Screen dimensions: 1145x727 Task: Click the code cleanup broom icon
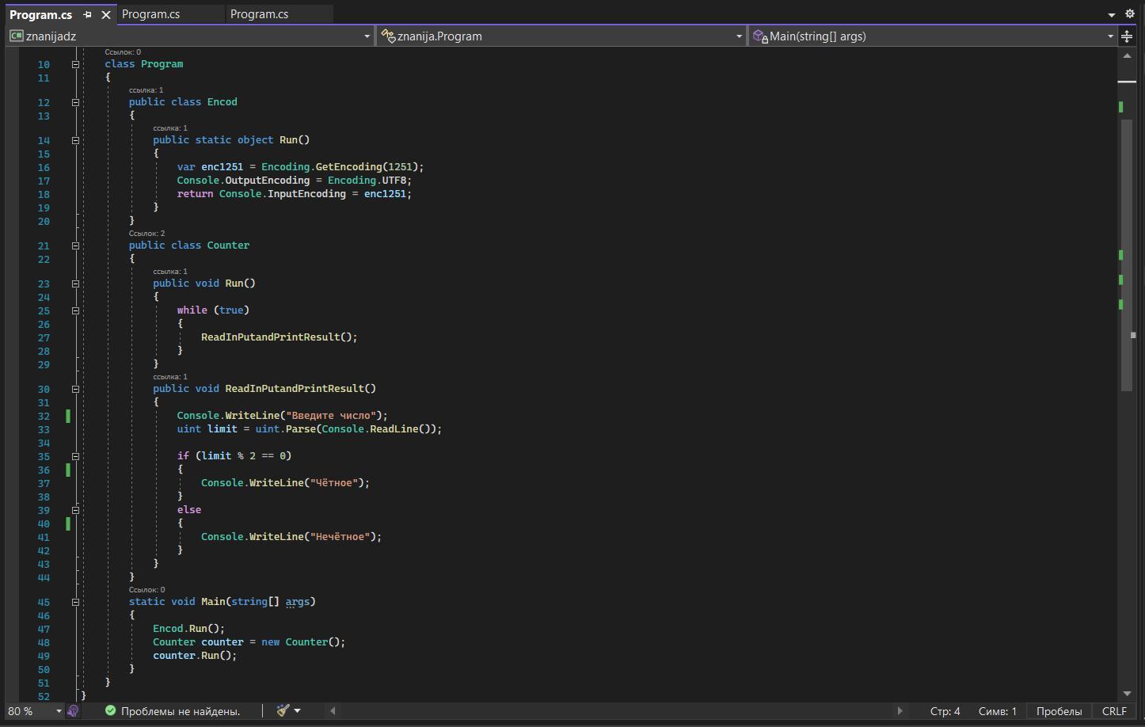[283, 710]
